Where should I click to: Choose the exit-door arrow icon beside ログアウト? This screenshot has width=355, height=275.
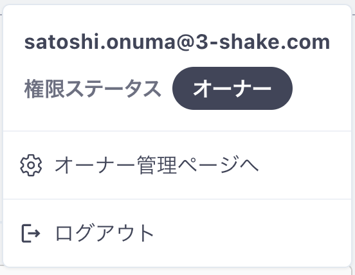point(31,233)
